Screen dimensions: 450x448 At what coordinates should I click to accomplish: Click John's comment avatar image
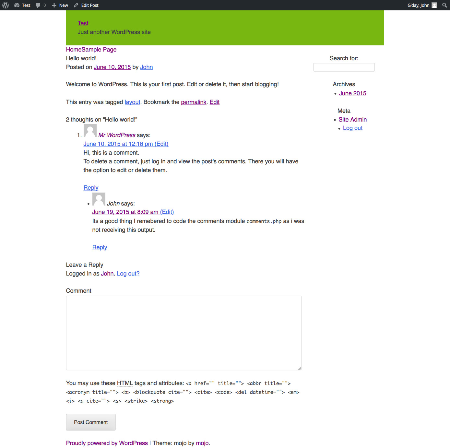point(99,199)
